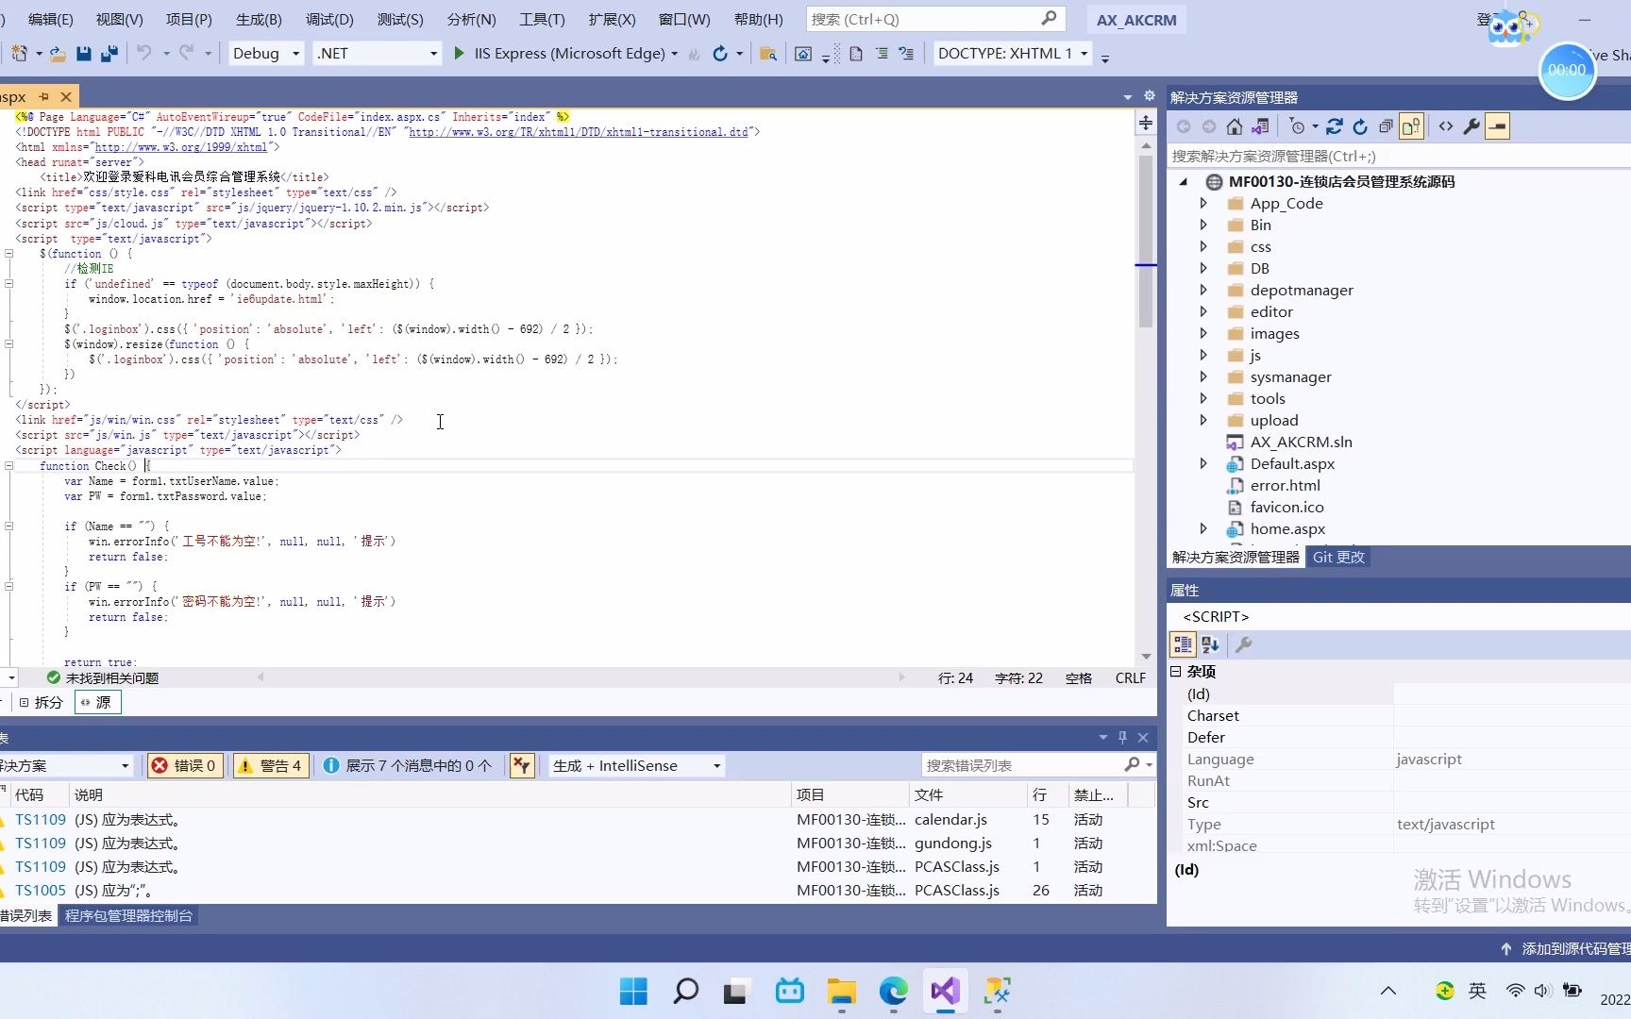This screenshot has width=1631, height=1019.
Task: Click TS1109 code in calendar.js row
Action: coord(41,819)
